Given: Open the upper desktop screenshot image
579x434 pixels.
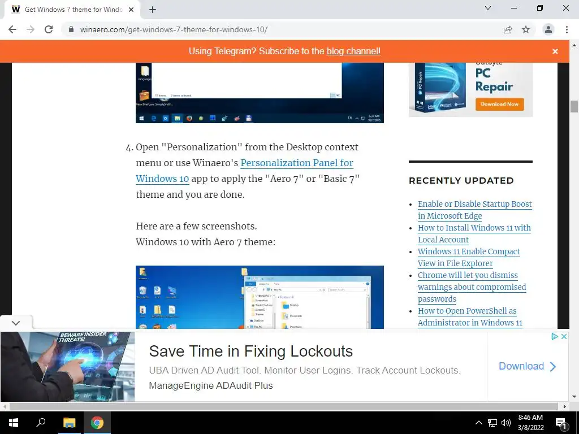Looking at the screenshot, I should pos(260,93).
